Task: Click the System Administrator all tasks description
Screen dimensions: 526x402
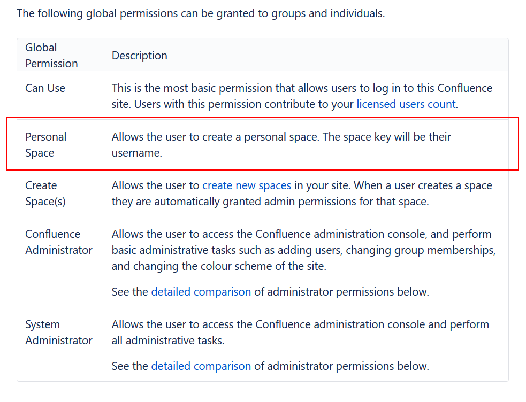Action: 300,324
